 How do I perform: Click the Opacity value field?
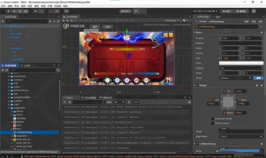click(x=240, y=68)
